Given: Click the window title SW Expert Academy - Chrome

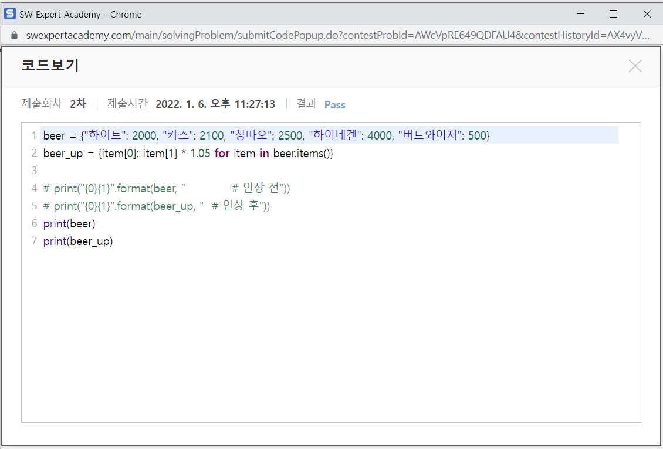Looking at the screenshot, I should [x=80, y=15].
